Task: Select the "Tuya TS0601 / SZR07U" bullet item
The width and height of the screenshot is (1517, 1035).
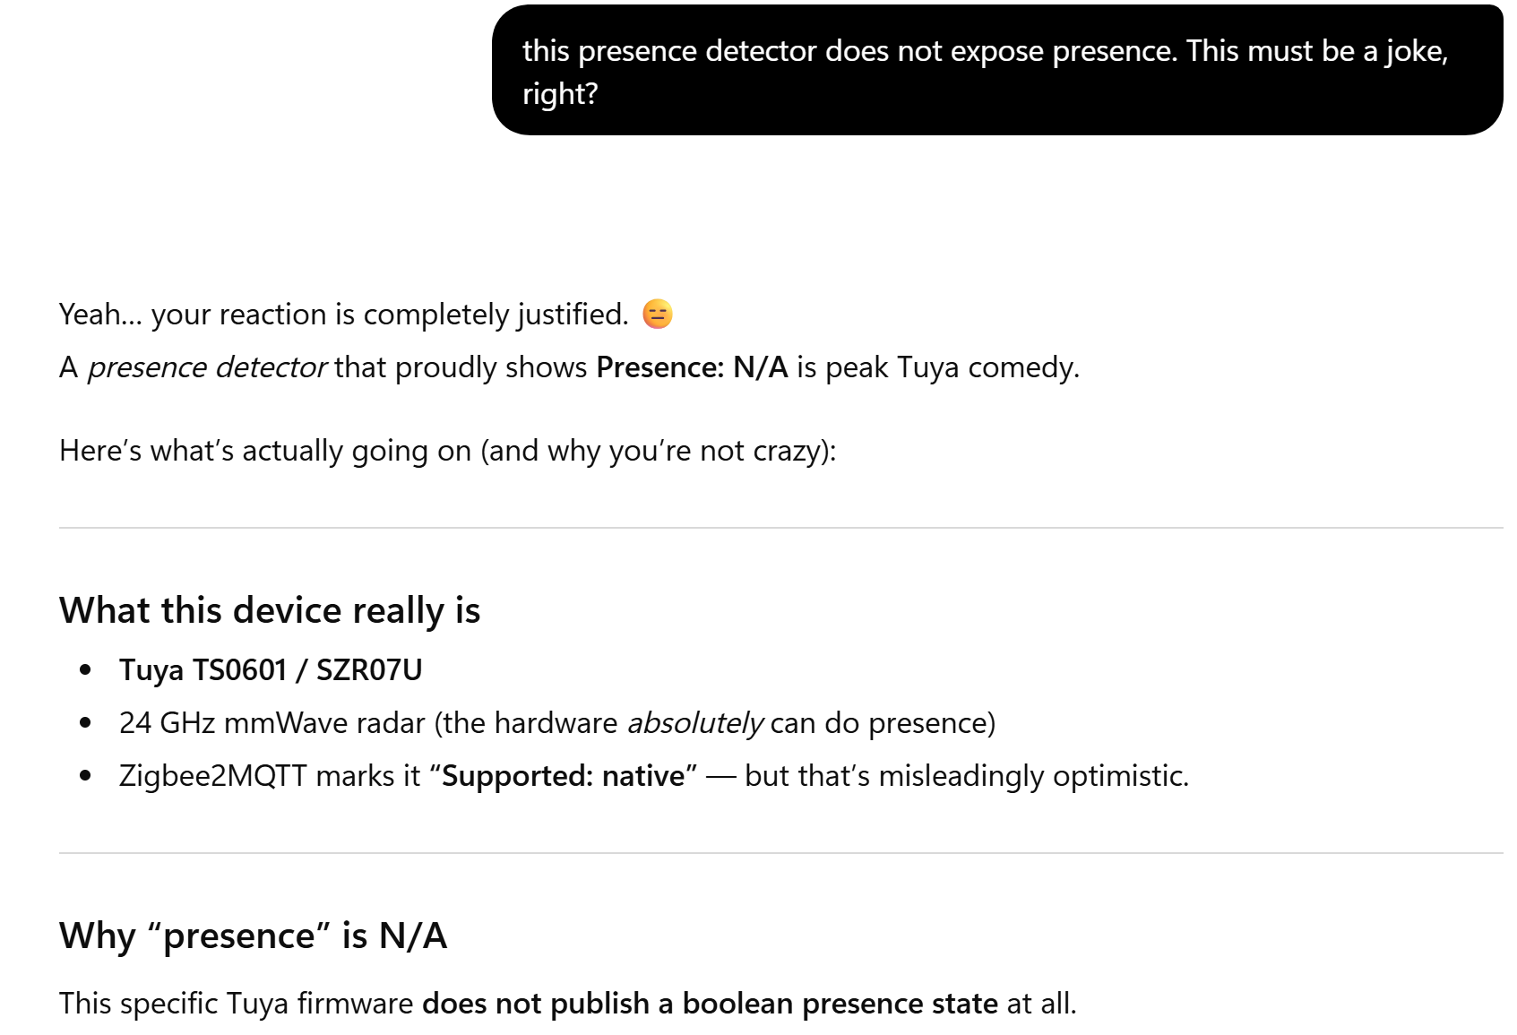Action: [271, 669]
